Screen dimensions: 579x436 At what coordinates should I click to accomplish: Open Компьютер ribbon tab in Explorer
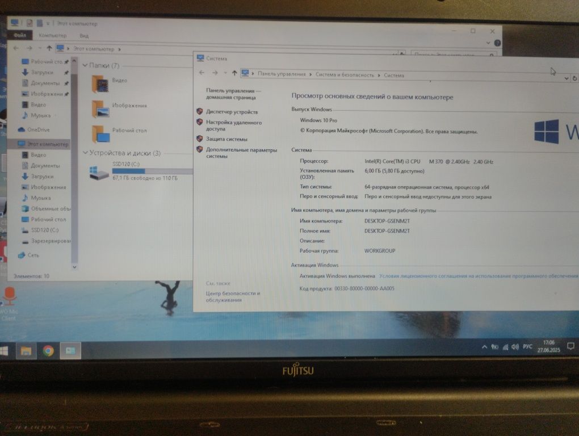[x=53, y=35]
